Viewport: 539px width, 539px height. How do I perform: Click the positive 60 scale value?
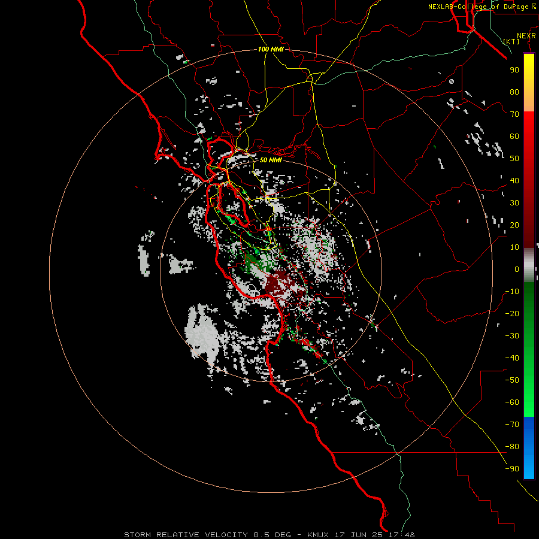coord(514,136)
